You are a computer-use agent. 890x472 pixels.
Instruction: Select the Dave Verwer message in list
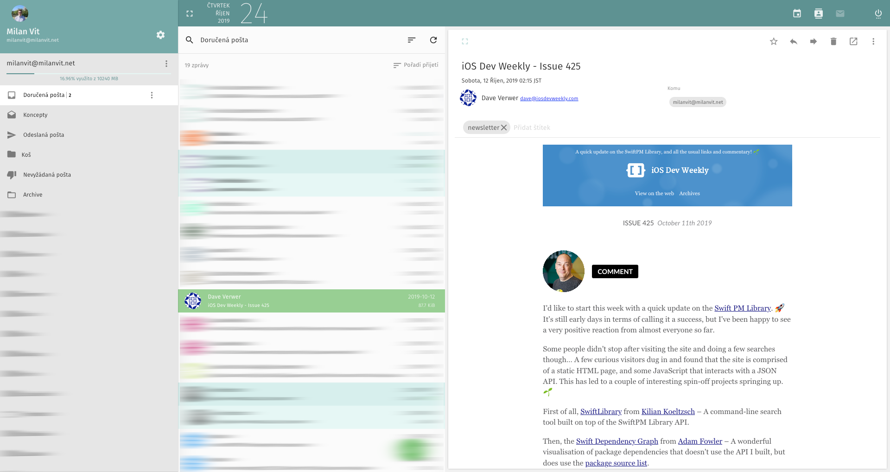pos(311,301)
